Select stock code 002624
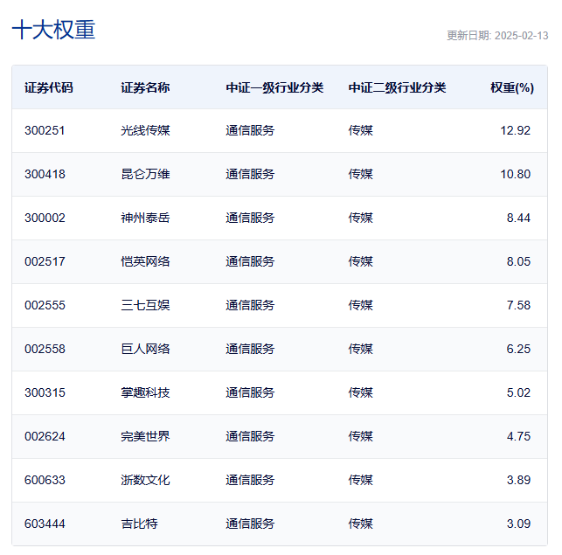 pyautogui.click(x=45, y=437)
